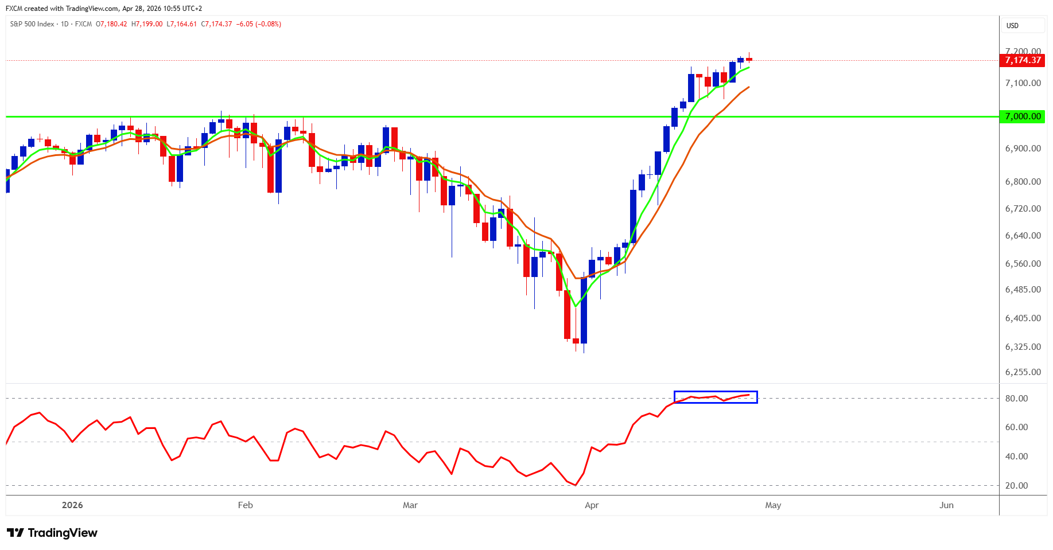Click the Feb label on the time axis
Viewport: 1053px width, 550px height.
point(245,505)
